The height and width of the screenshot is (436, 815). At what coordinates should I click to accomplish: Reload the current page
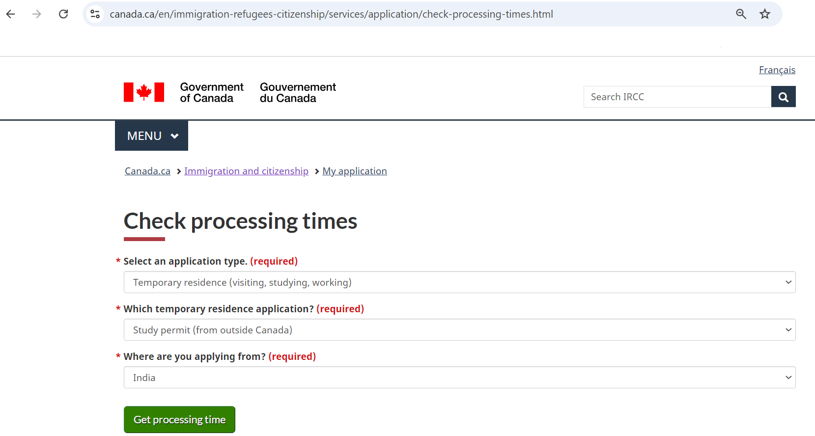pos(63,14)
